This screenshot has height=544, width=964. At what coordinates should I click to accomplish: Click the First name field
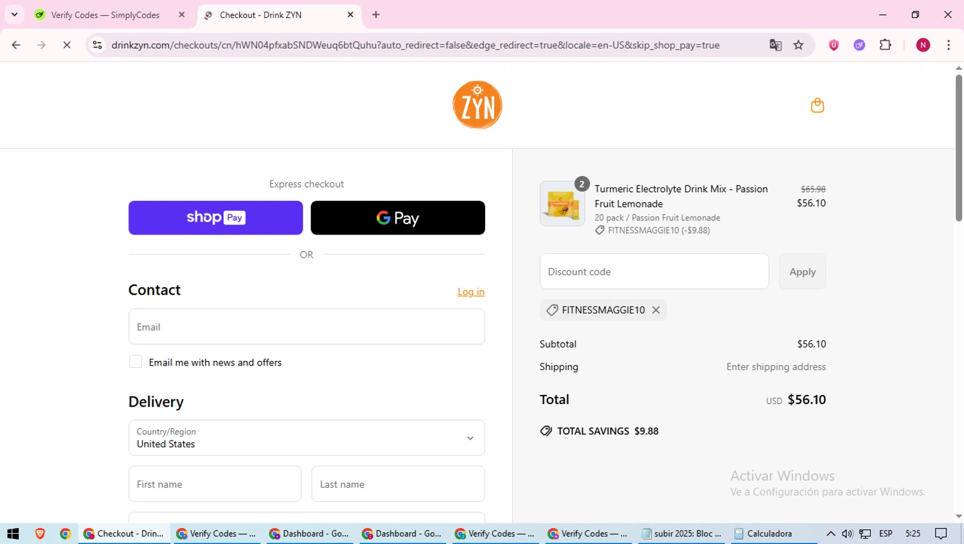point(215,484)
